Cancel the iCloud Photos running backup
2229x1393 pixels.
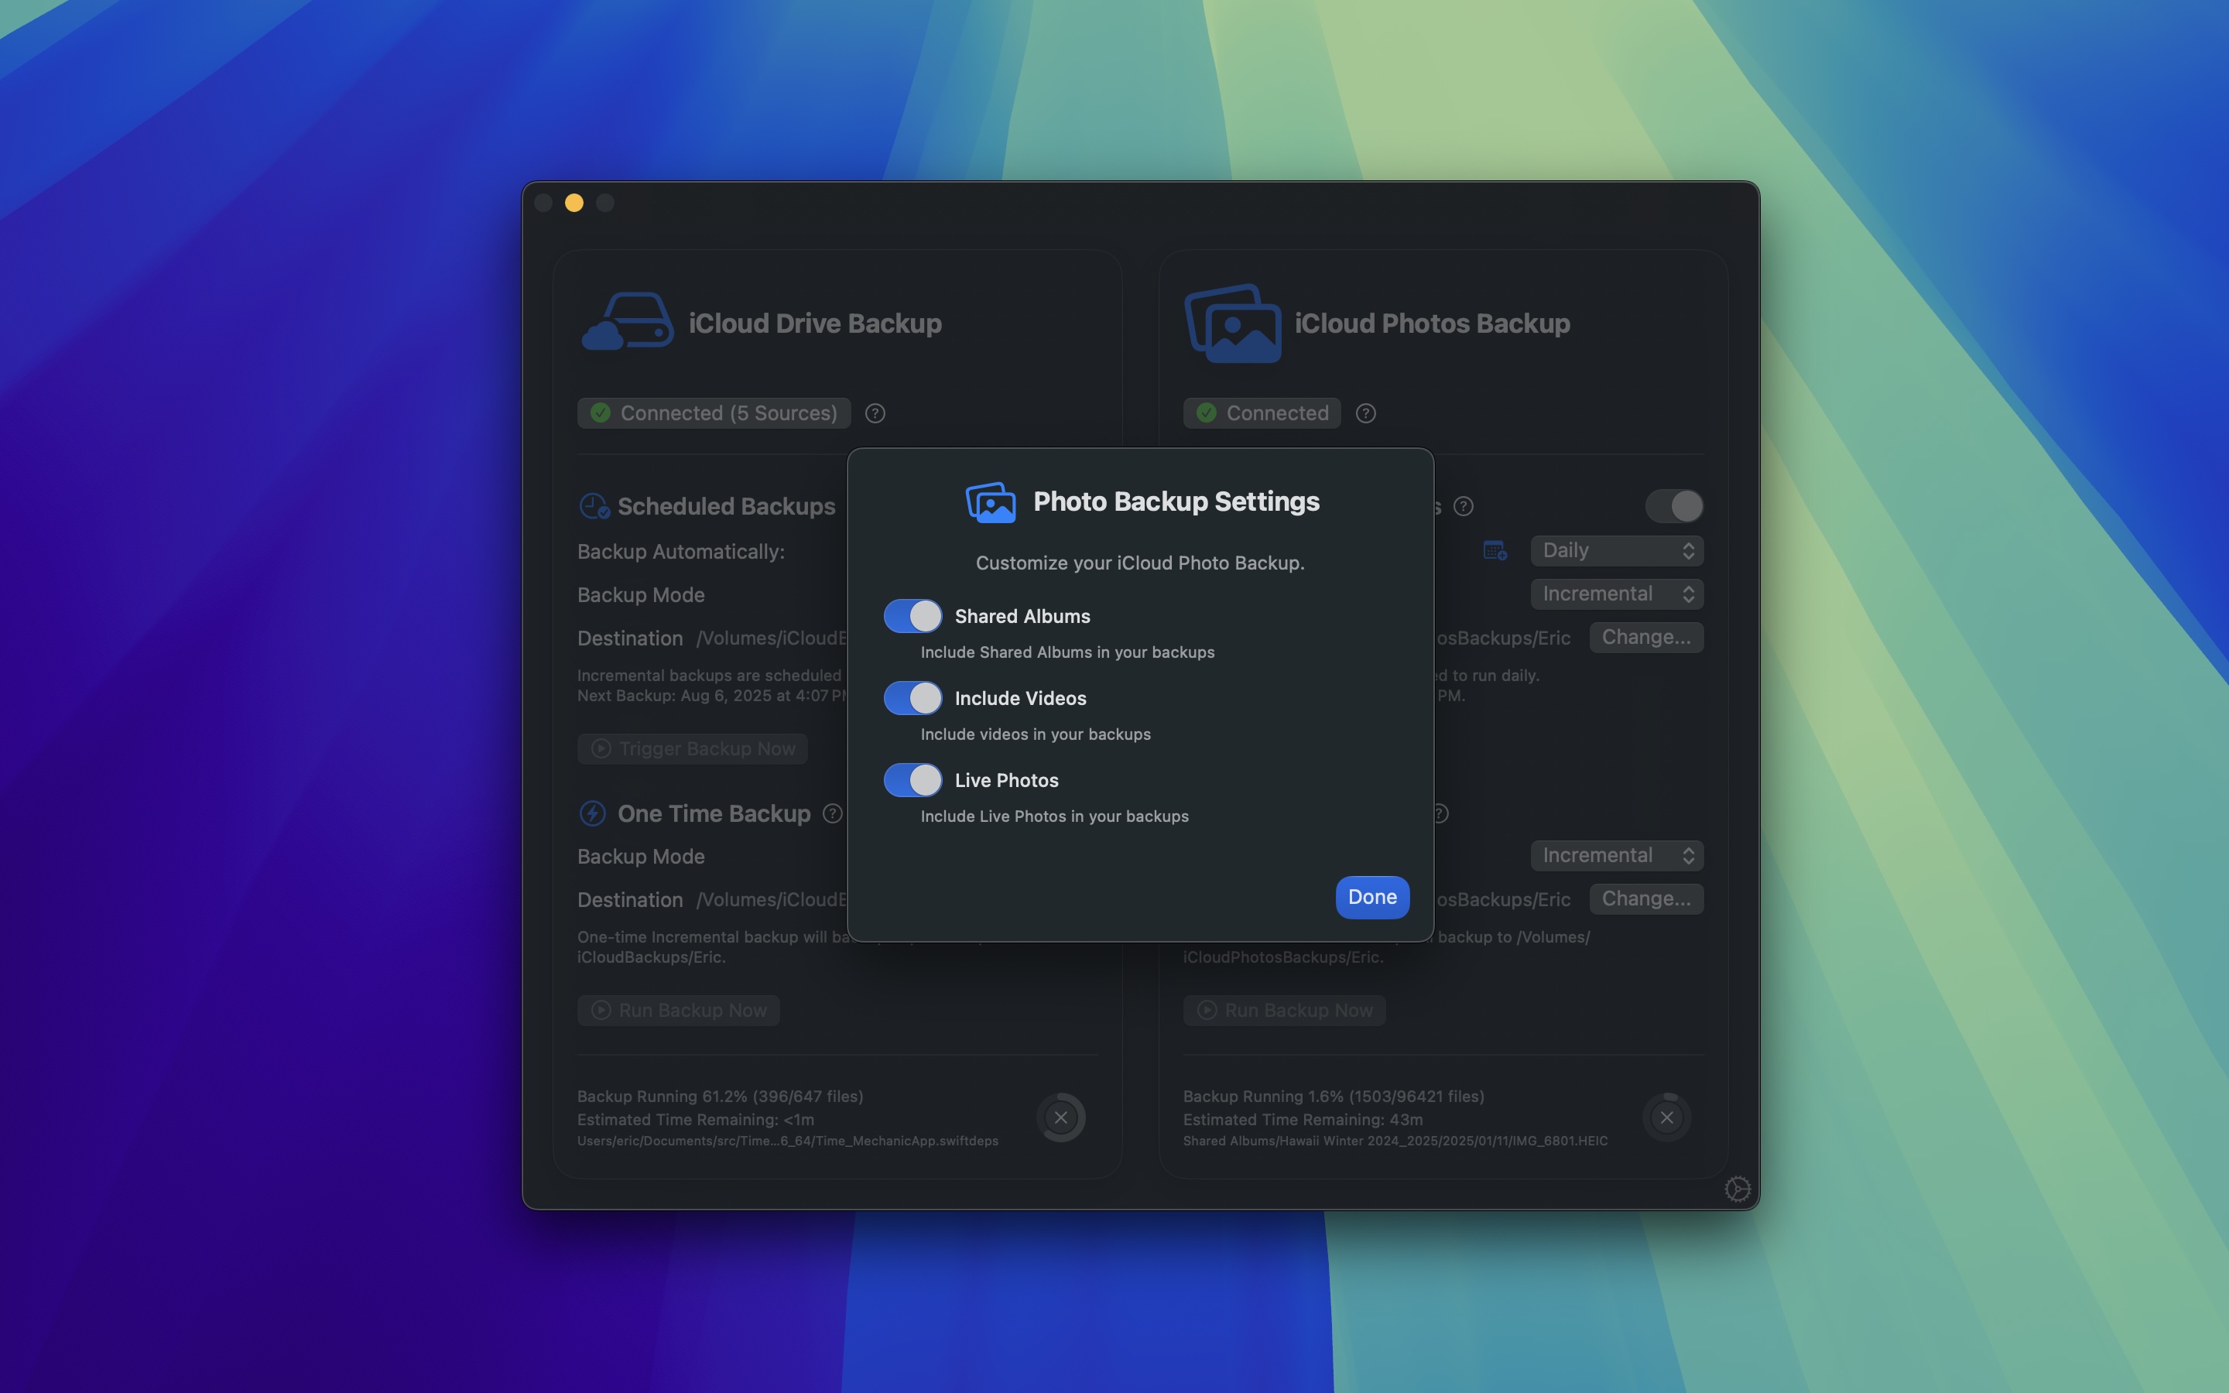[x=1666, y=1117]
